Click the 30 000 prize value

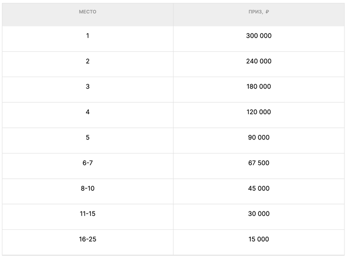[259, 214]
